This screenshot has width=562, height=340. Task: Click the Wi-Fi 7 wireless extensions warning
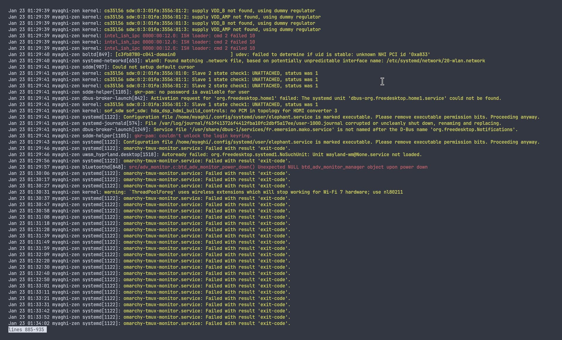(x=253, y=192)
